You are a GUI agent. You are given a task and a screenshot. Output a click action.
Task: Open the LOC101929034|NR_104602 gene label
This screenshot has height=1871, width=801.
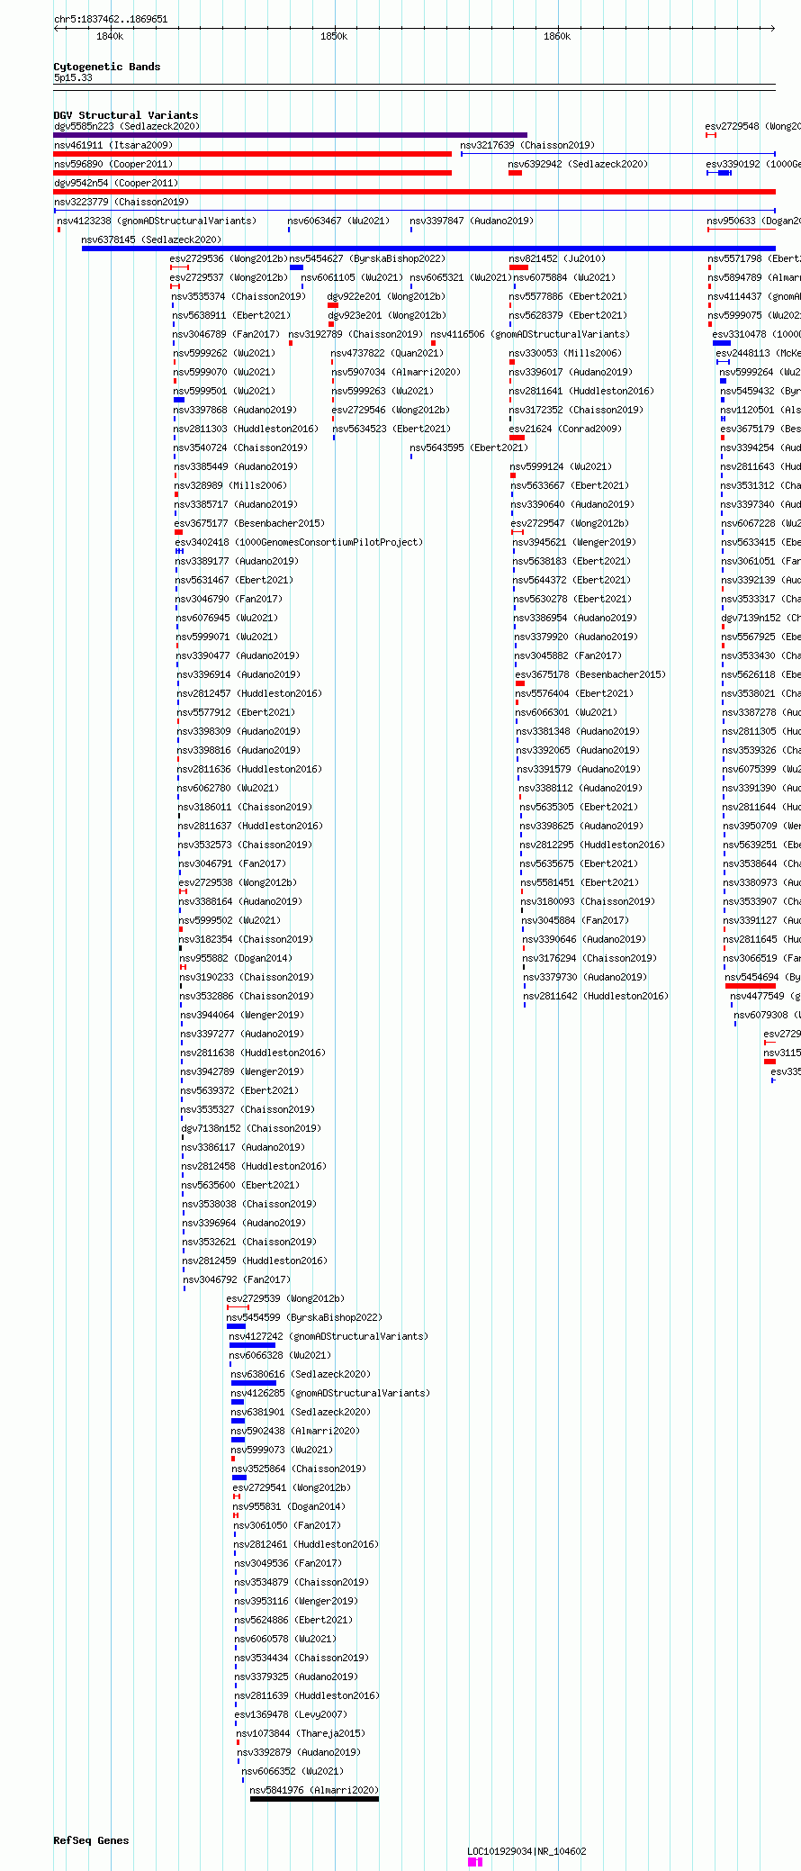coord(526,1851)
